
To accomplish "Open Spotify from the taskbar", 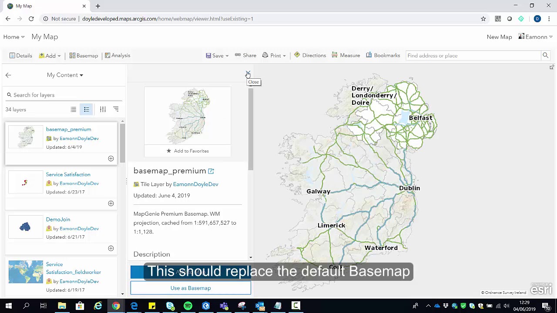I will [x=188, y=306].
